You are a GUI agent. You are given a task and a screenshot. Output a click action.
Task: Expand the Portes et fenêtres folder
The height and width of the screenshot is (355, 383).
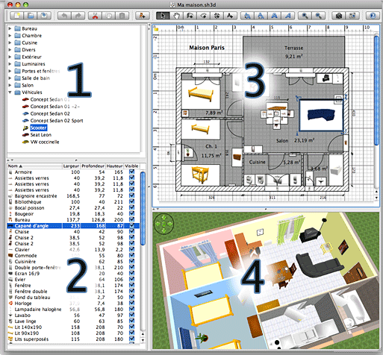10,71
